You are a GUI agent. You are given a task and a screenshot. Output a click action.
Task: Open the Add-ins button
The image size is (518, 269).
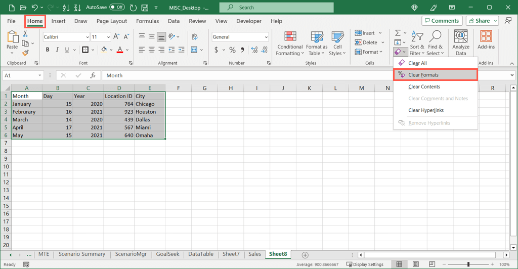486,40
